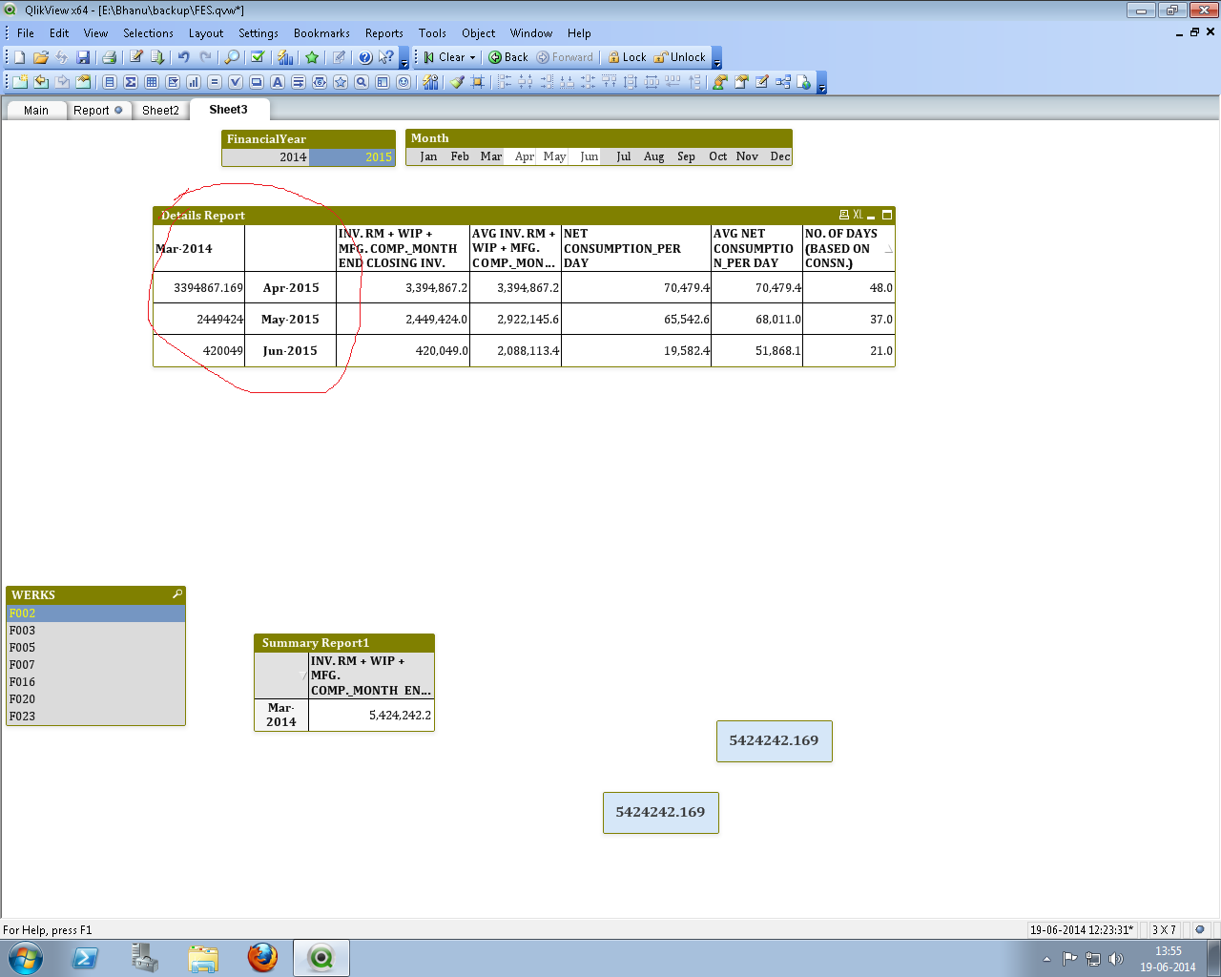The height and width of the screenshot is (977, 1221).
Task: Click the Undo arrow icon
Action: pyautogui.click(x=183, y=57)
